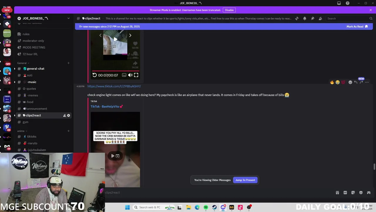Open the GIF picker
Image resolution: width=376 pixels, height=212 pixels.
tap(345, 193)
